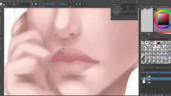Toggle alpha lock on Layer 4

pyautogui.click(x=150, y=77)
